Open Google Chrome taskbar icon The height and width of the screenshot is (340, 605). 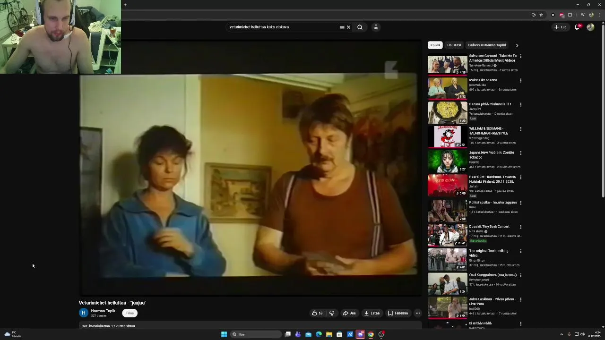click(x=371, y=334)
